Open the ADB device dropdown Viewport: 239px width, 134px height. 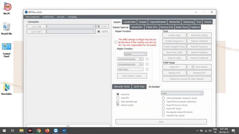click(x=71, y=26)
